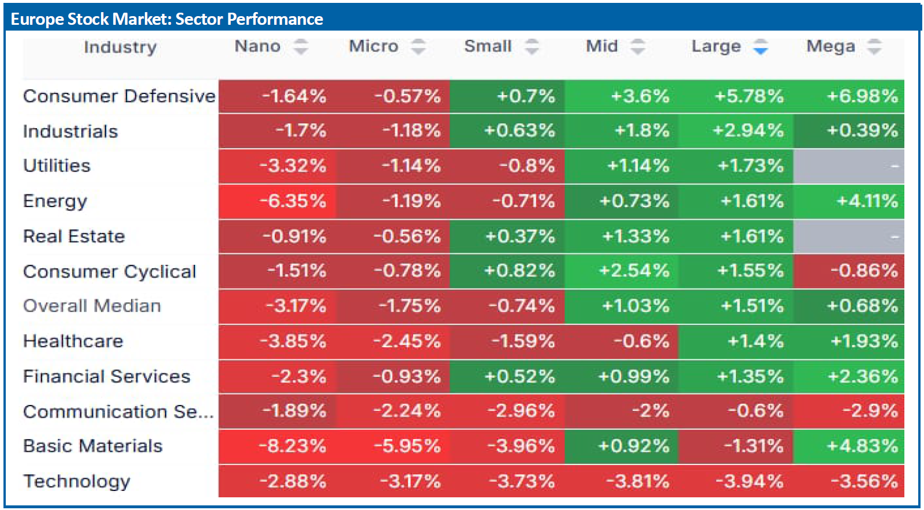
Task: Click the Small column sort arrows icon
Action: pos(532,47)
